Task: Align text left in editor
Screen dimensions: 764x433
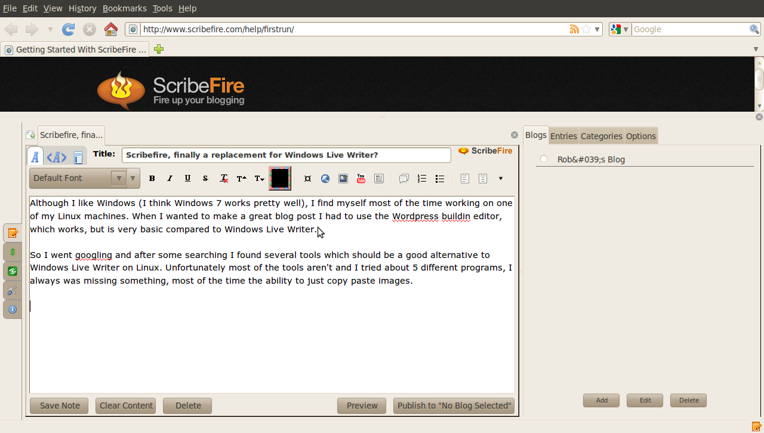Action: pyautogui.click(x=465, y=179)
